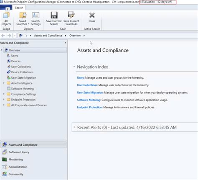Viewport: 198px width, 180px height.
Task: Open the Software Library workspace icon
Action: point(5,152)
